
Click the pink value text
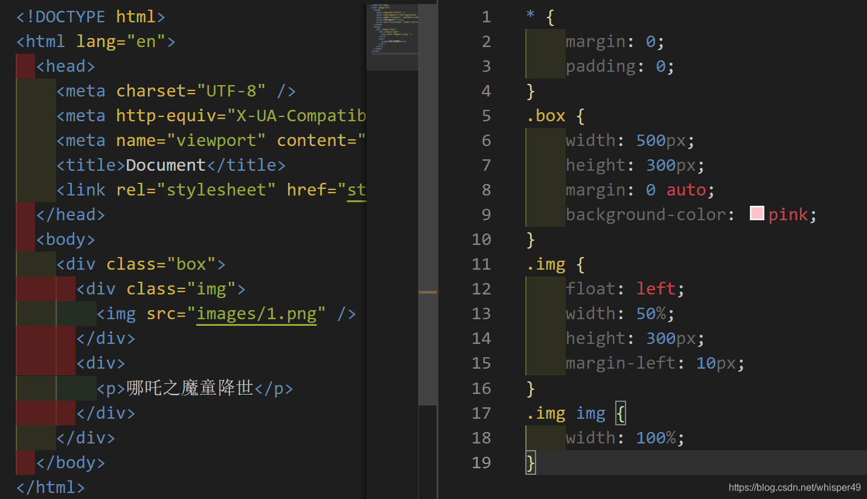coord(788,215)
